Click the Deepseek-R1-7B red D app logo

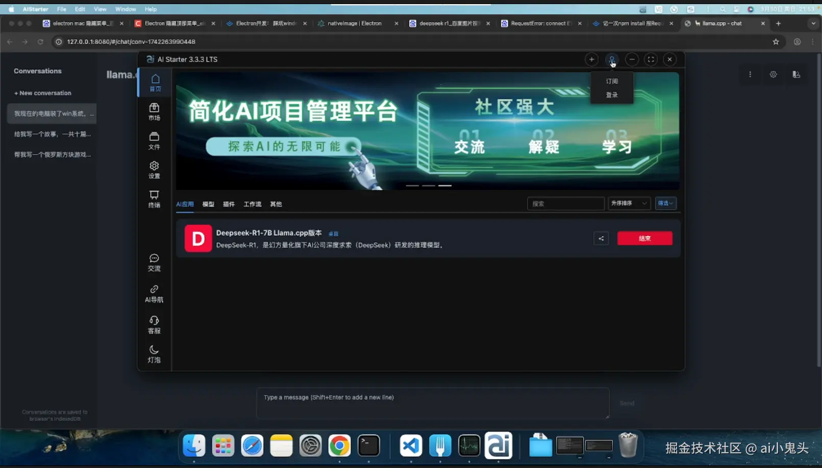click(x=198, y=238)
